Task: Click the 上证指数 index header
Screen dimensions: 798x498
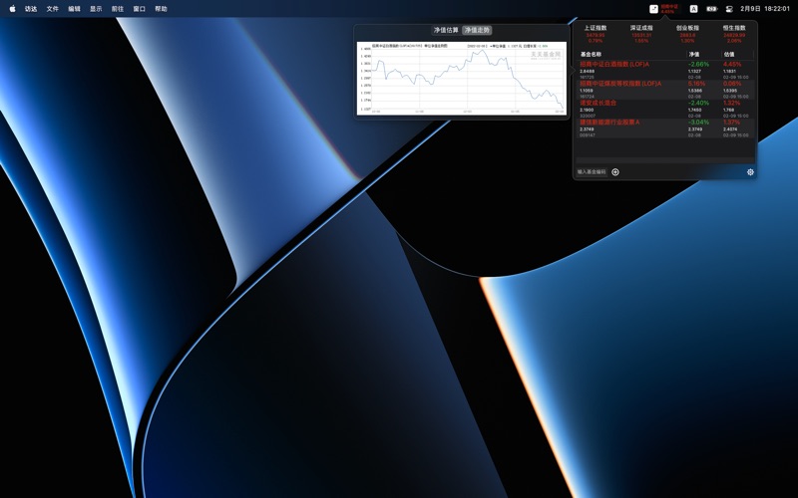Action: tap(596, 28)
